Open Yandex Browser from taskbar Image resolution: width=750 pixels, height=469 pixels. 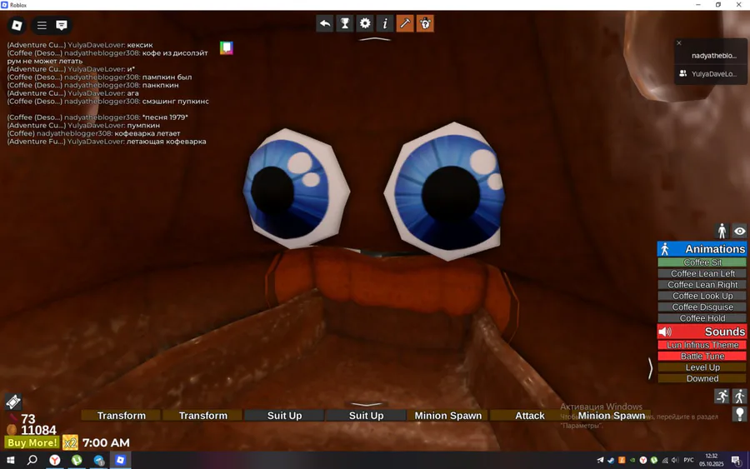(55, 460)
